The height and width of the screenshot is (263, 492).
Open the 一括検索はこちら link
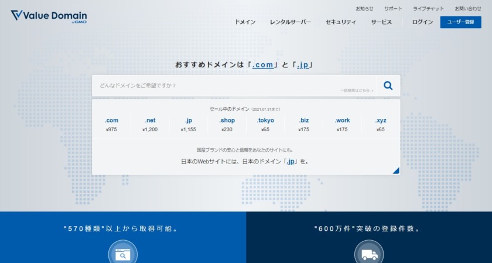[x=356, y=91]
